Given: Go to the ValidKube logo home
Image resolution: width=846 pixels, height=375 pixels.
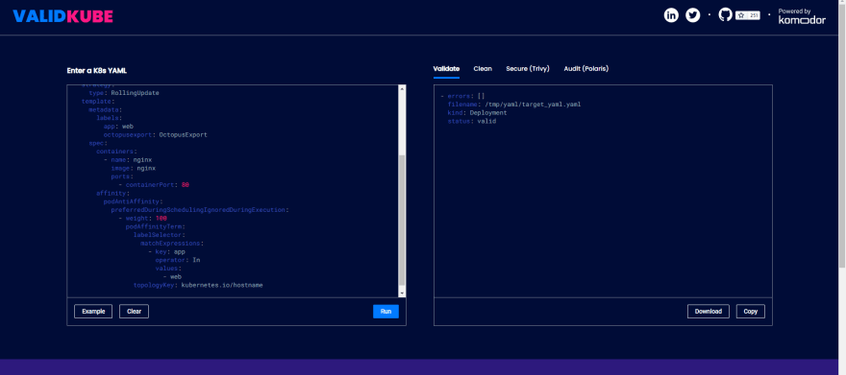Looking at the screenshot, I should (63, 16).
